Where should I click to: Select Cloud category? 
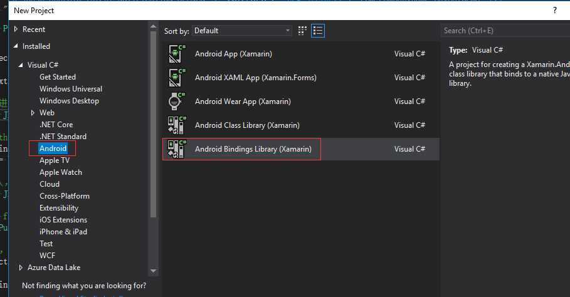(x=50, y=184)
